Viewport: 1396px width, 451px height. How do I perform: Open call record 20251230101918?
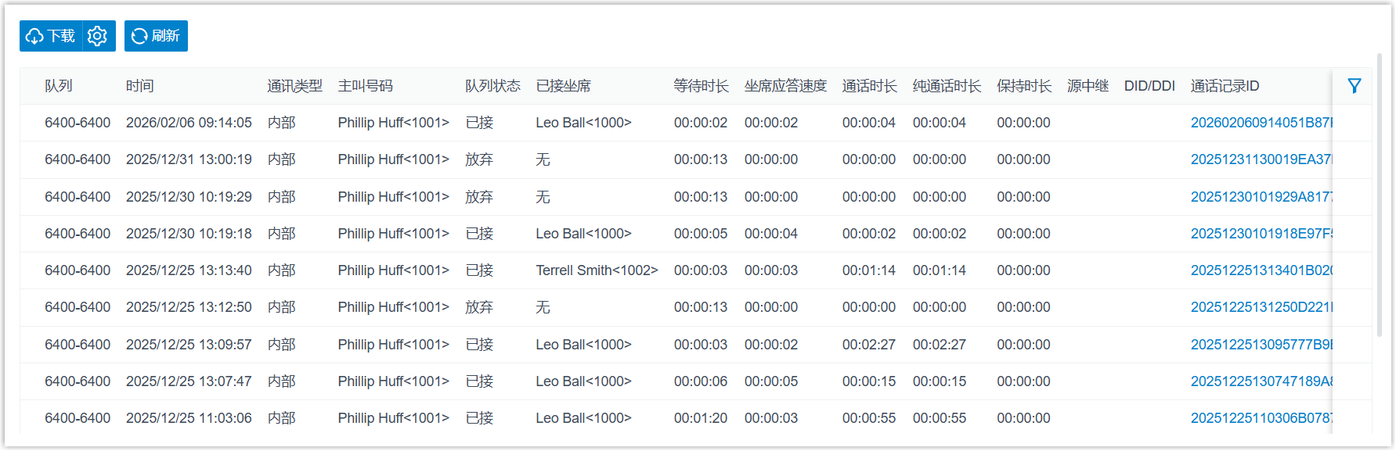coord(1261,234)
